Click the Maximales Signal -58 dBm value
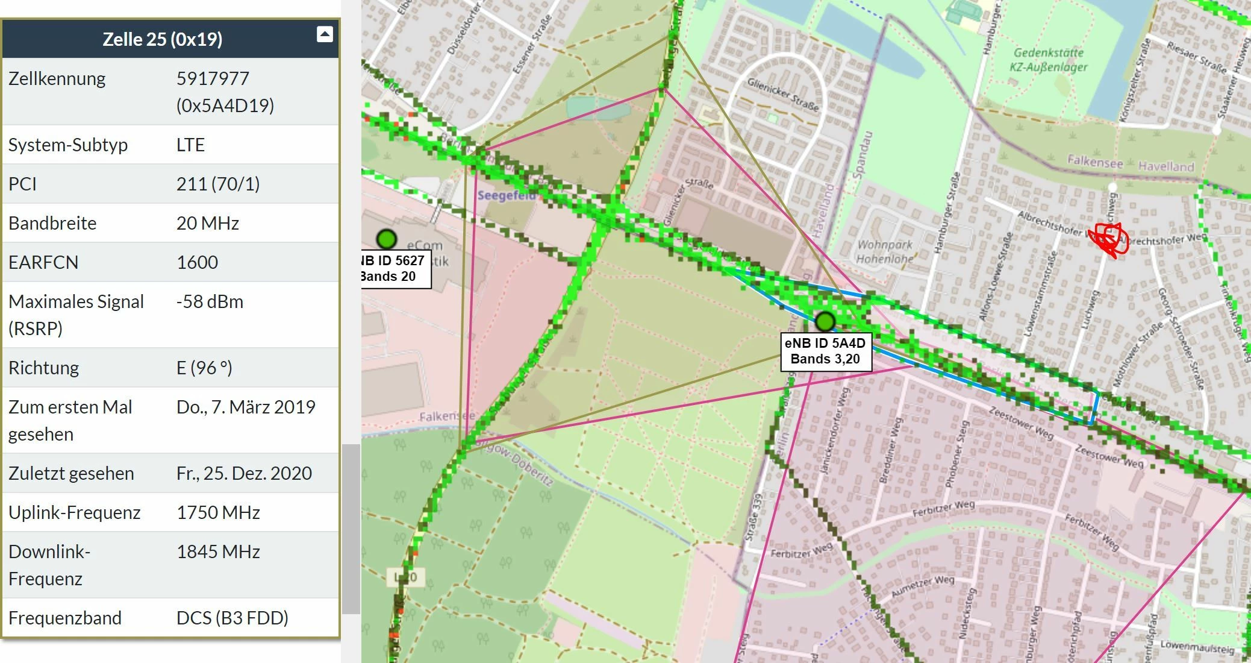This screenshot has width=1251, height=663. coord(210,301)
